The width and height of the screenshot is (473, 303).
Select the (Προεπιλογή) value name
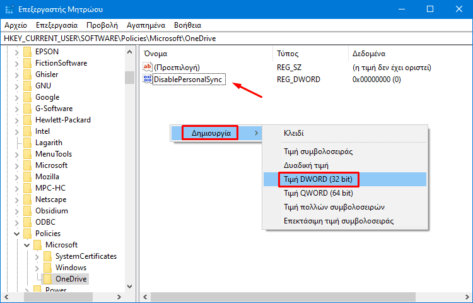[177, 68]
